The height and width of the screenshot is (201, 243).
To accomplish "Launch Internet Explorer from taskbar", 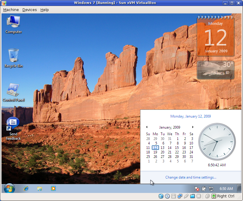I will click(26, 188).
